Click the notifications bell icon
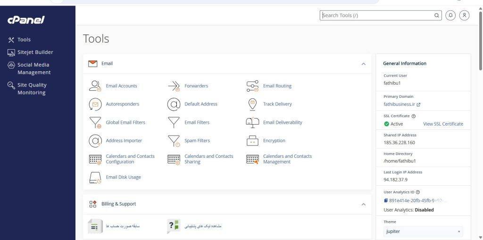 [450, 15]
